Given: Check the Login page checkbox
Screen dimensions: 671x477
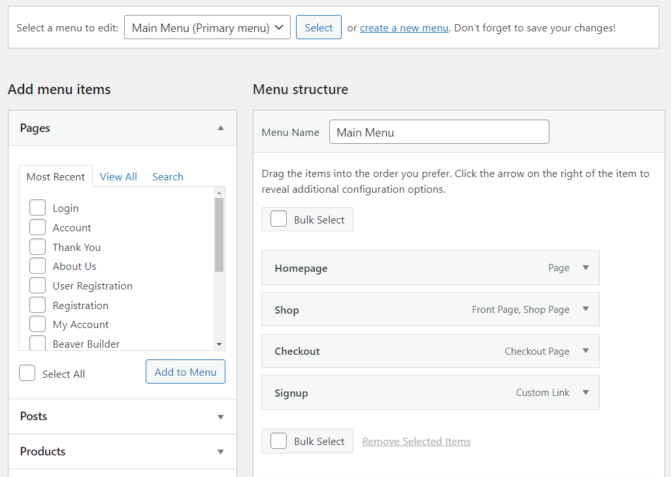Looking at the screenshot, I should pyautogui.click(x=37, y=207).
